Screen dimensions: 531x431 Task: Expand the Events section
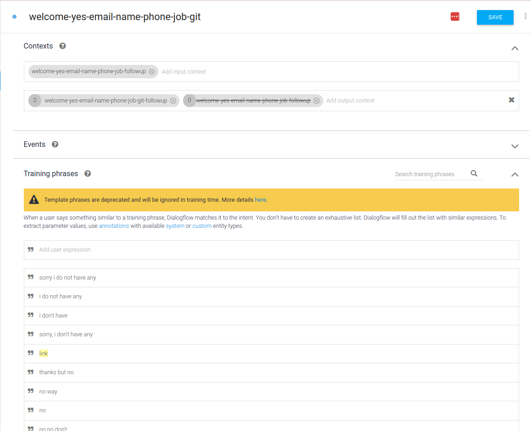click(x=515, y=146)
